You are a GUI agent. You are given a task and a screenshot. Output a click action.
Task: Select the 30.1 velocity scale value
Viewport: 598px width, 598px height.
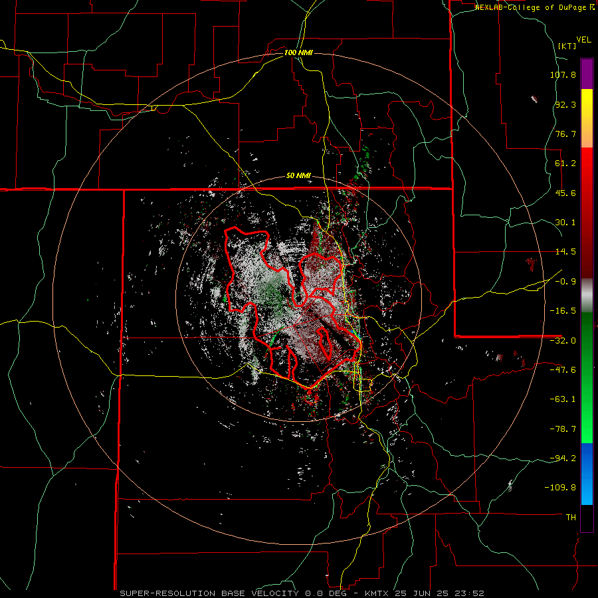point(565,223)
